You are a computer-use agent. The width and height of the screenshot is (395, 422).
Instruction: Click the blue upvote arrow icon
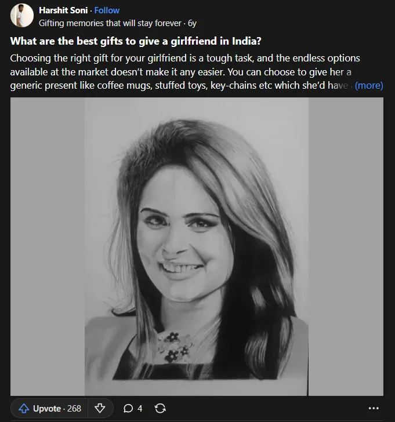(x=24, y=408)
